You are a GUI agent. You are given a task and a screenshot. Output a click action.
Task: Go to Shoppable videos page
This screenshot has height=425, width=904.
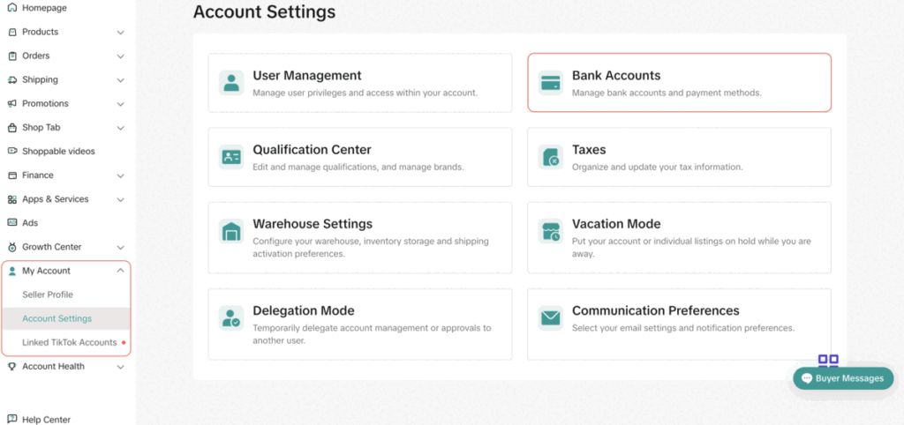tap(58, 152)
